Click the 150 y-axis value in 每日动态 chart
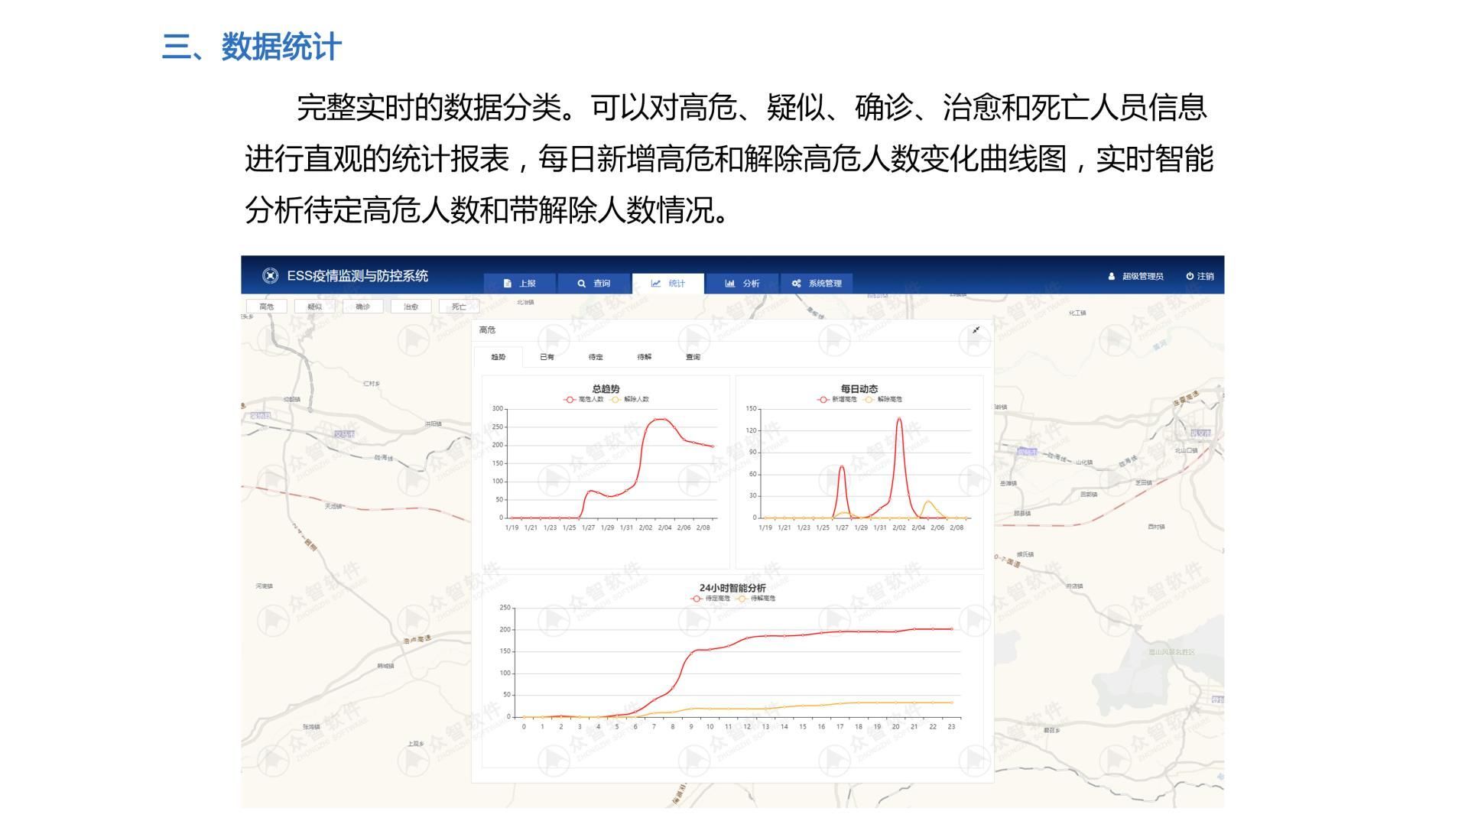This screenshot has width=1468, height=834. tap(751, 409)
